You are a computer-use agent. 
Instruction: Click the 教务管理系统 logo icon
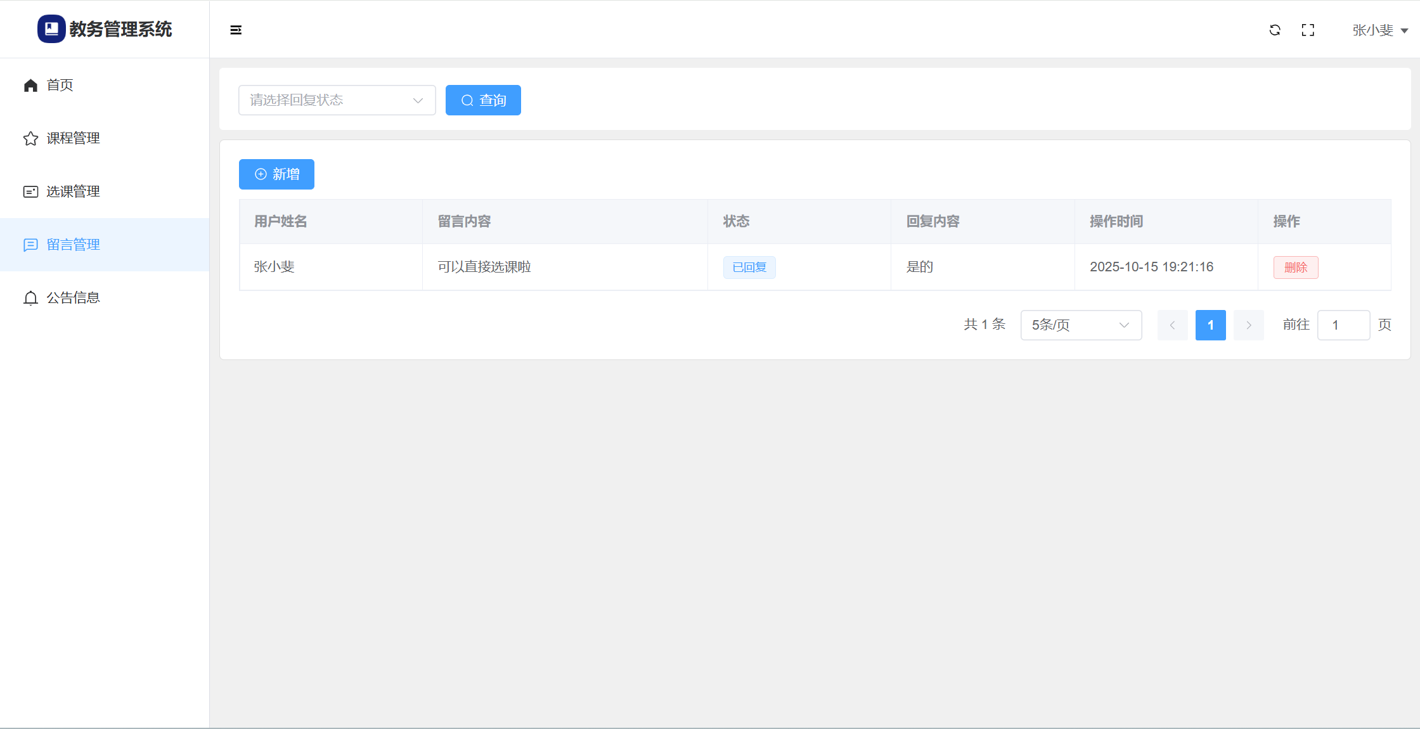tap(51, 29)
